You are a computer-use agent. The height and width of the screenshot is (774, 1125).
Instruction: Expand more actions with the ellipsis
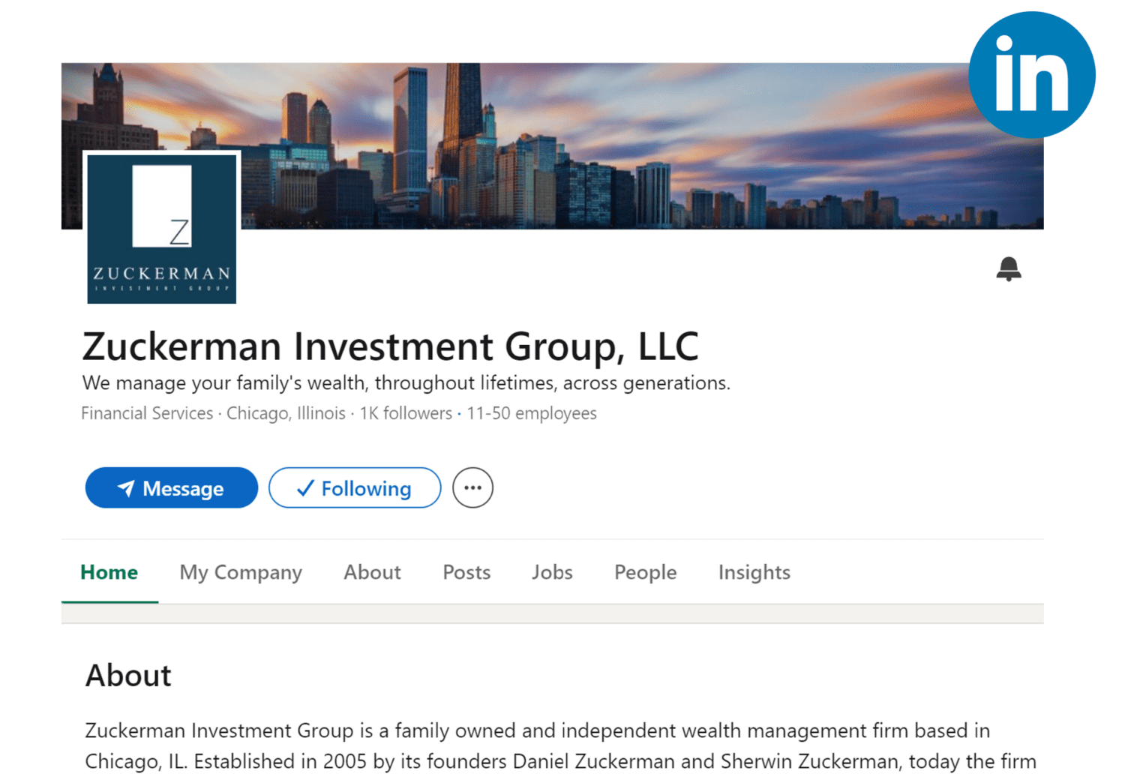pos(472,487)
